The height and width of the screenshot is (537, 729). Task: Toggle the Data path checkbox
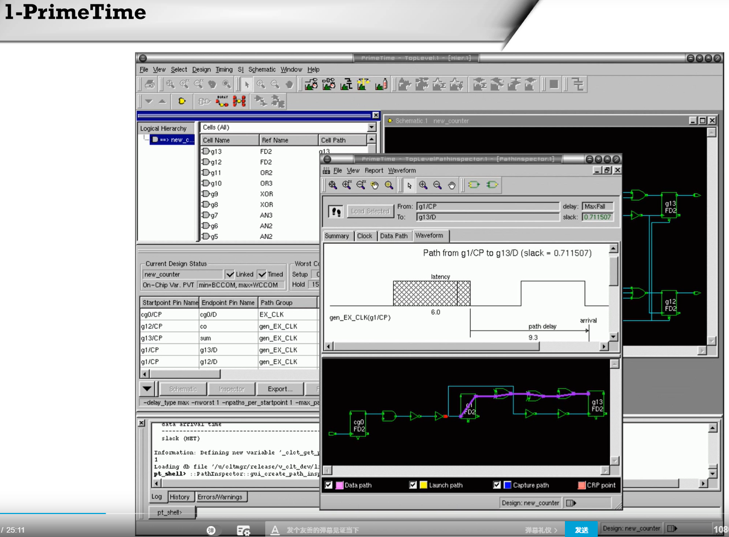point(329,485)
